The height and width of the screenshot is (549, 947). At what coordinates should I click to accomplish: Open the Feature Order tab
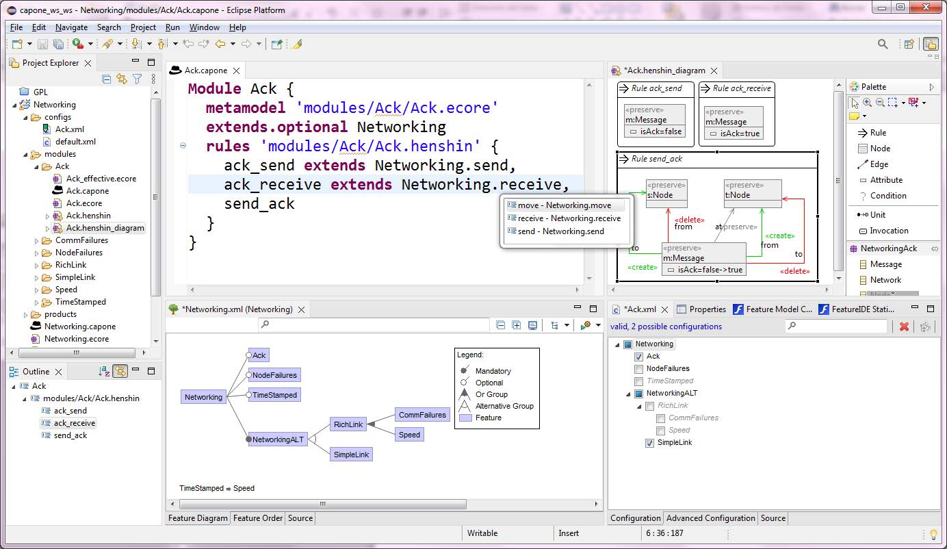(x=258, y=518)
